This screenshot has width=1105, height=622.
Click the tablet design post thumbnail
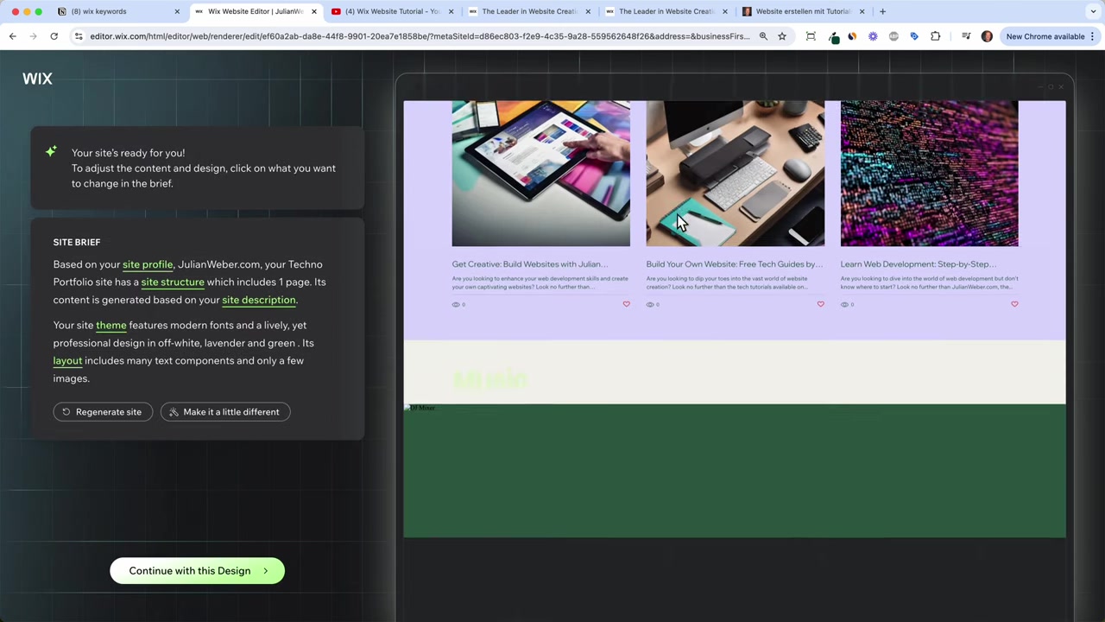pyautogui.click(x=540, y=174)
